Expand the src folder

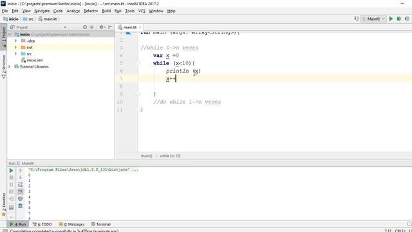click(15, 53)
